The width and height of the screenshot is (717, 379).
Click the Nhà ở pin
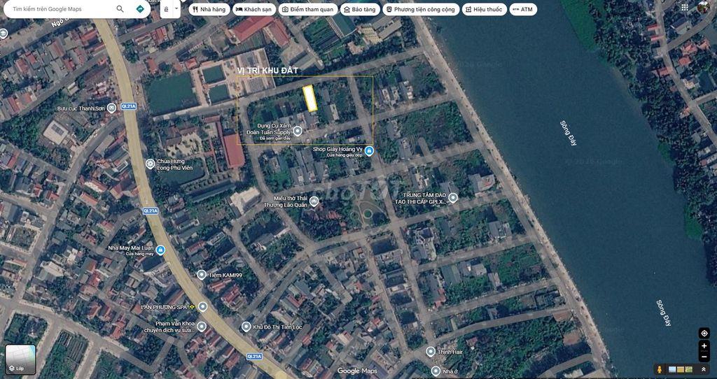pos(436,371)
